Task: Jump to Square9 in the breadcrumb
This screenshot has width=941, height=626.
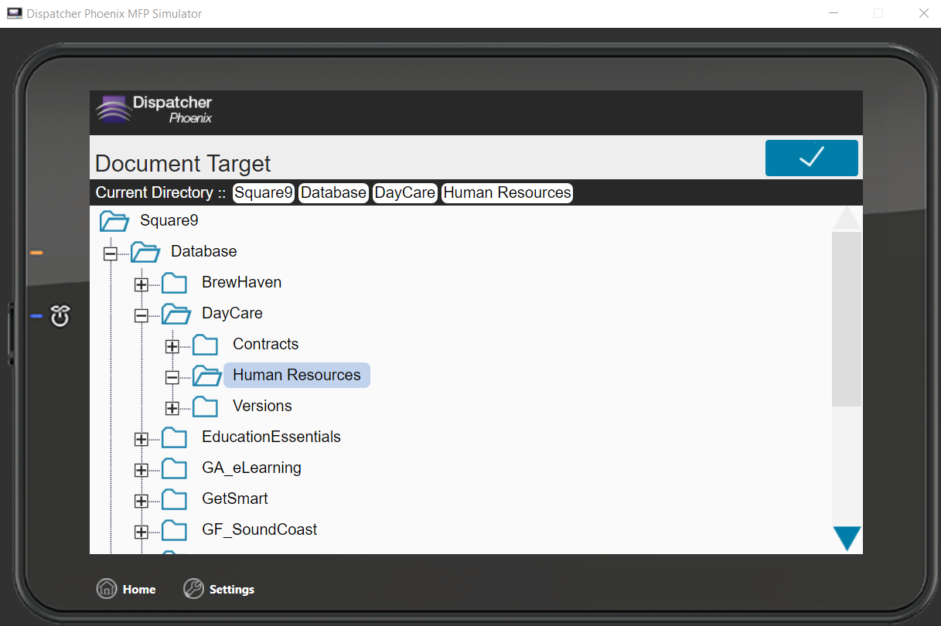Action: (264, 192)
